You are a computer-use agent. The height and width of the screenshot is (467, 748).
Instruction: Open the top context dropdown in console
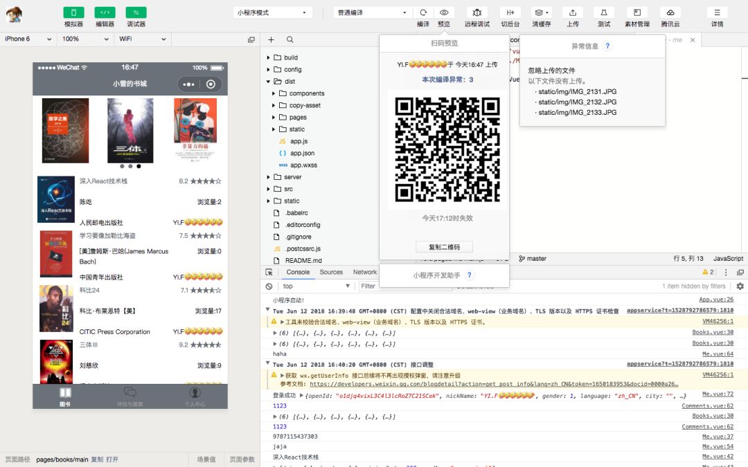coord(317,286)
